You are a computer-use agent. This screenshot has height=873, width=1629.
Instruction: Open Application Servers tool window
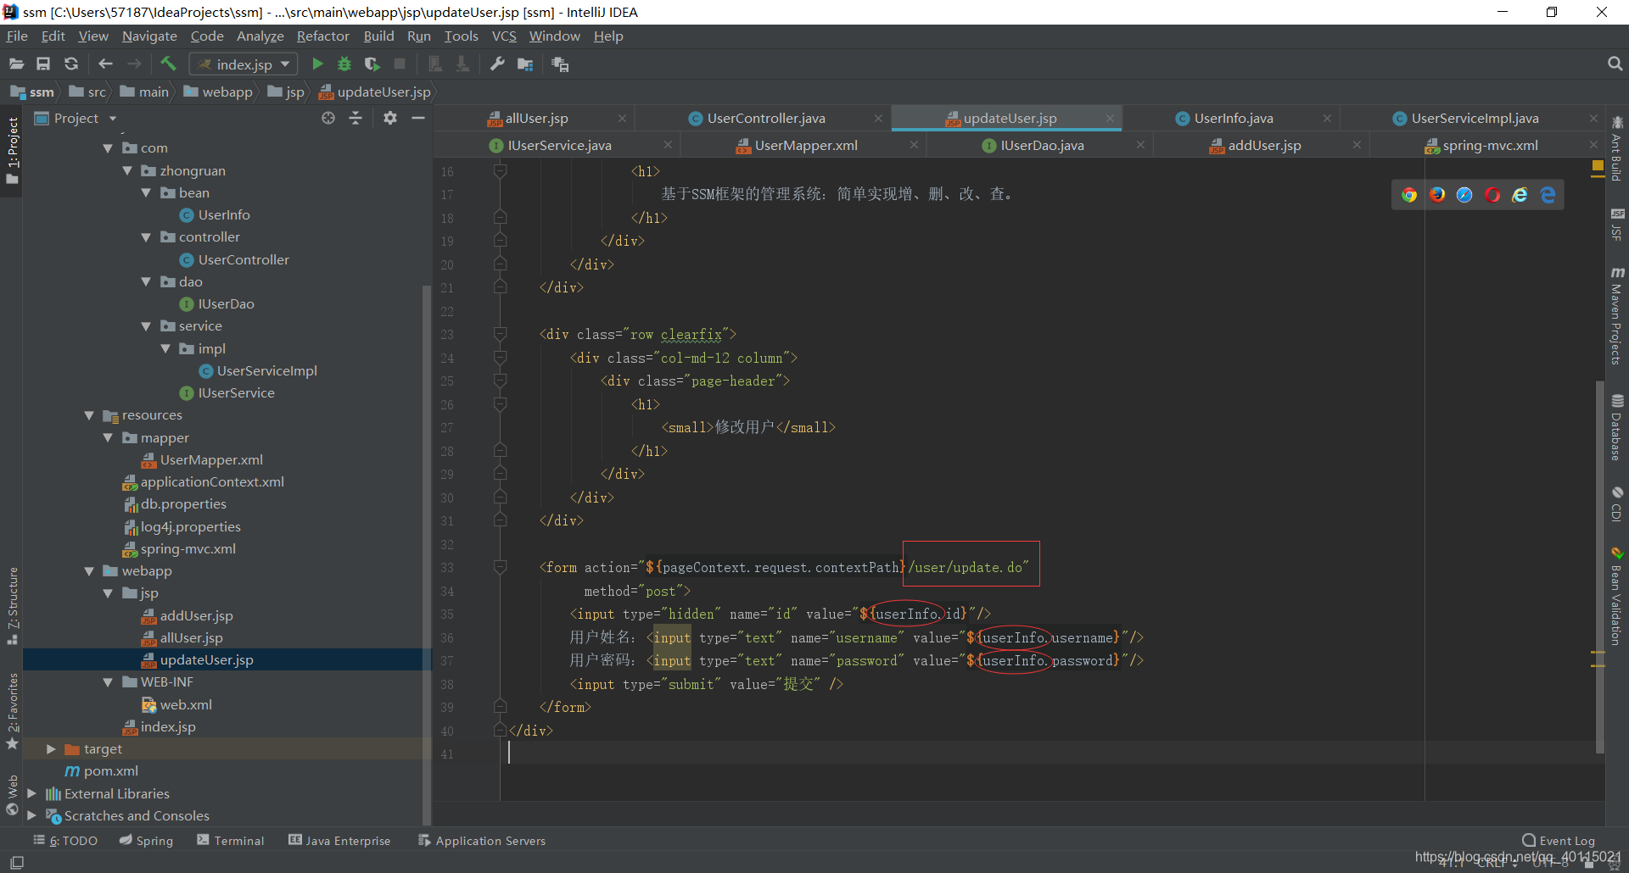click(x=482, y=840)
